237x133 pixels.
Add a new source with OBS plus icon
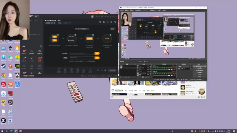point(138,77)
